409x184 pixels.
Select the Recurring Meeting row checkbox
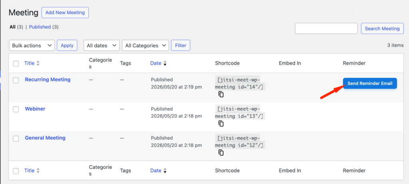point(16,80)
